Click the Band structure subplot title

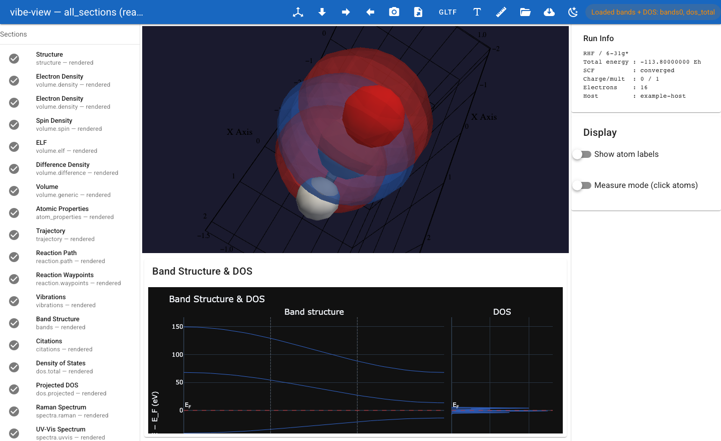tap(314, 312)
